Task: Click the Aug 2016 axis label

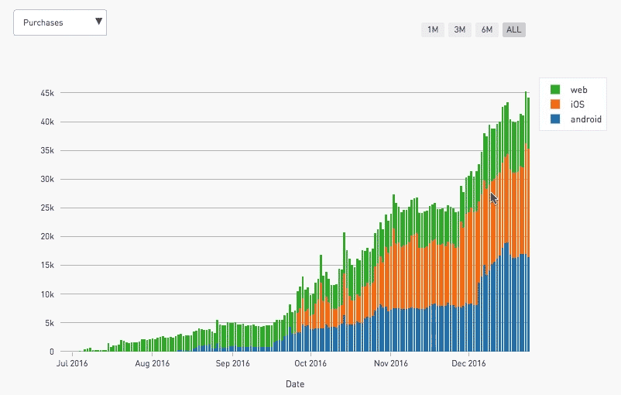Action: tap(152, 363)
